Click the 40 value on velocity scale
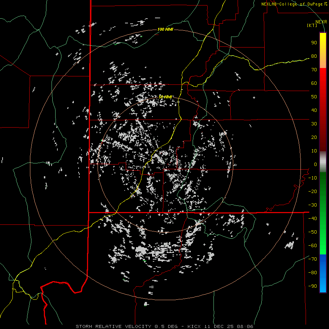The image size is (329, 329). [314, 110]
